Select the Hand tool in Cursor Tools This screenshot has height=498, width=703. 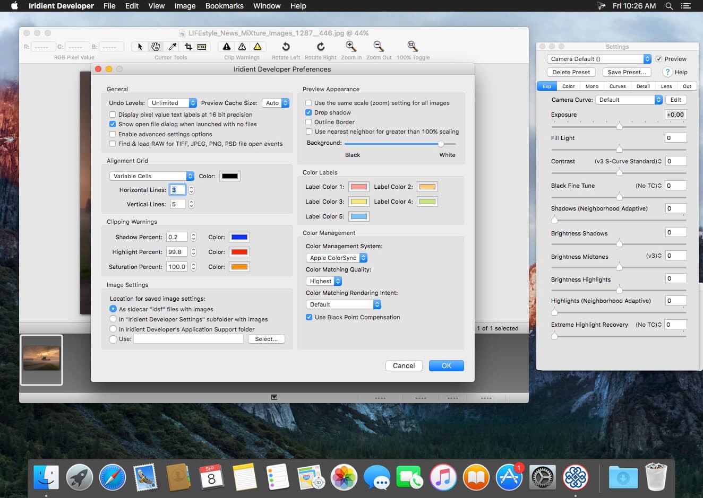click(x=156, y=47)
